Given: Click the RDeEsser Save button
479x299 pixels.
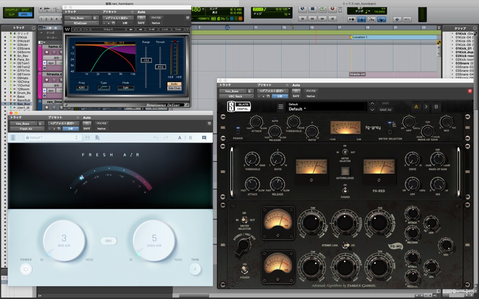Looking at the screenshot, I should tap(178, 29).
